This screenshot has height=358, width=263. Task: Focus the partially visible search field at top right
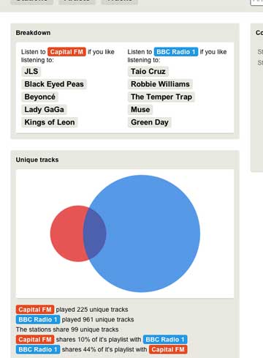pos(256,2)
